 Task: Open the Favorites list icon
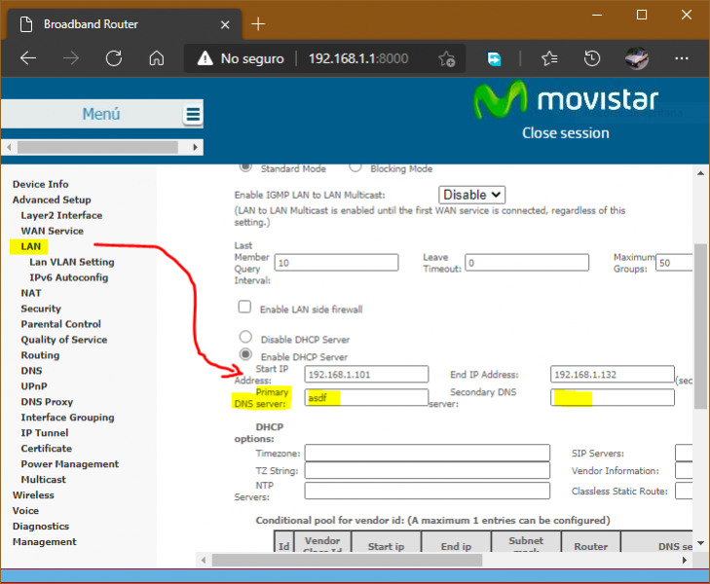(x=549, y=58)
